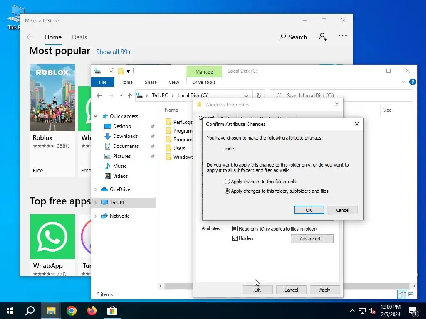Switch to details view layout icon

(402, 294)
